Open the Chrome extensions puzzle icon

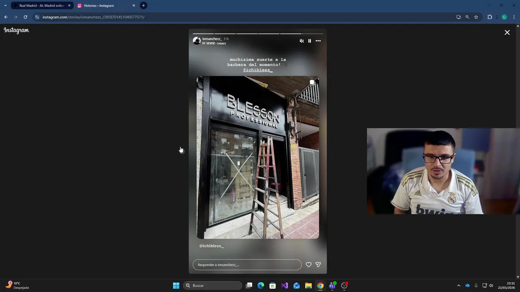490,17
